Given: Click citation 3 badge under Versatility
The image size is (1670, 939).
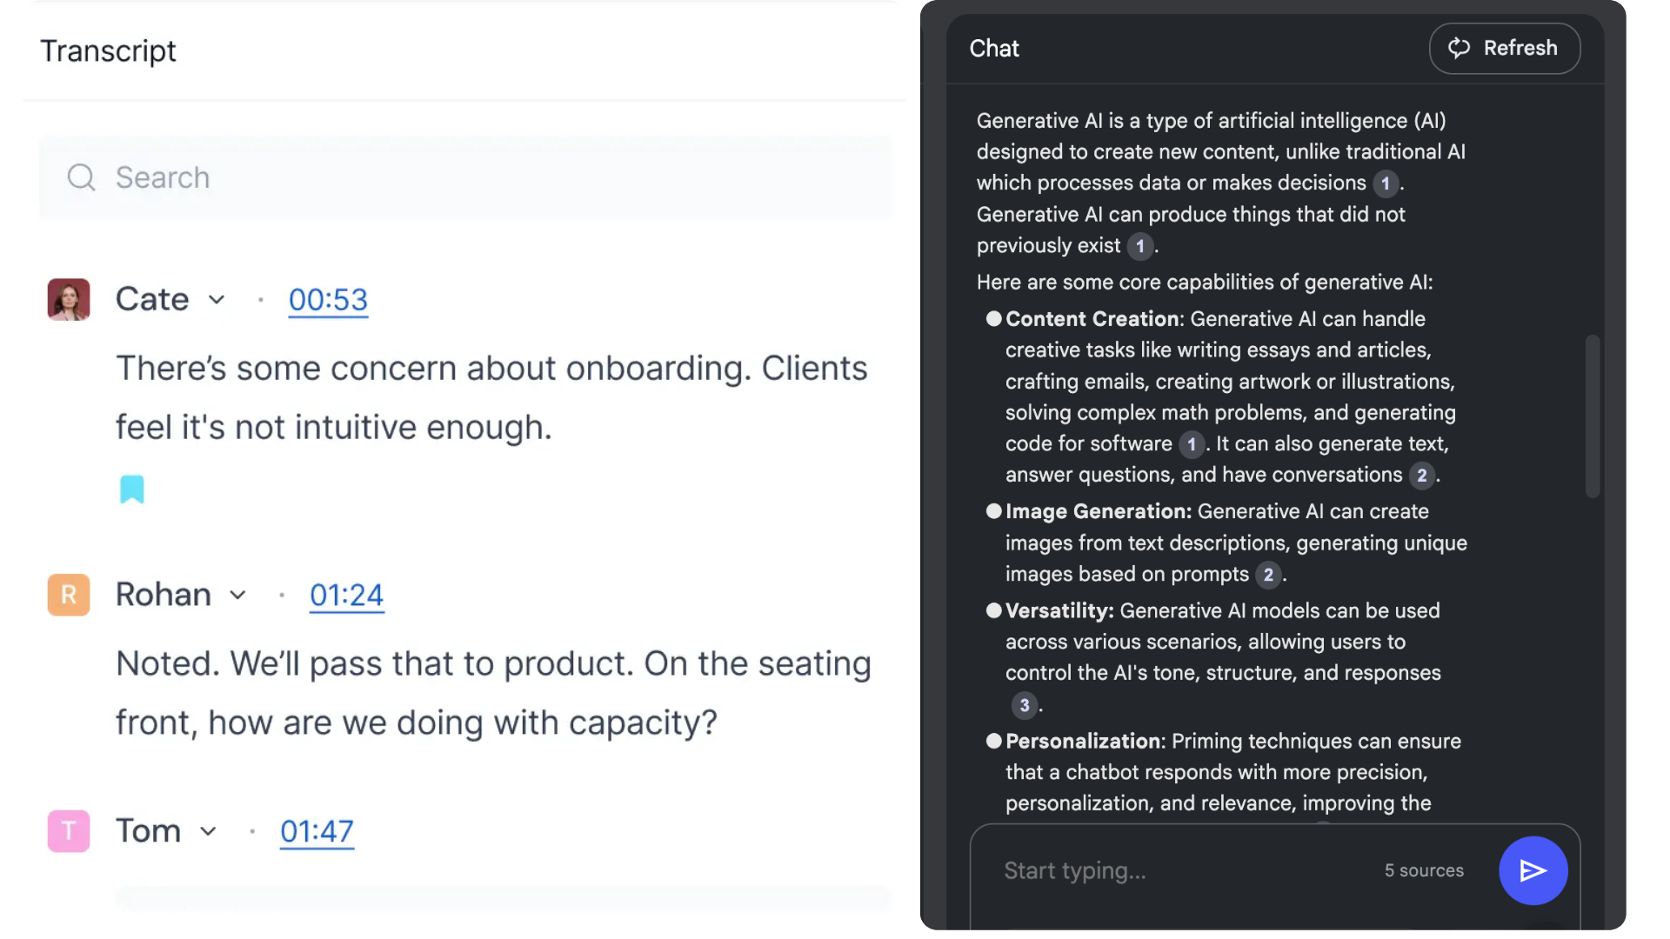Looking at the screenshot, I should [x=1024, y=705].
